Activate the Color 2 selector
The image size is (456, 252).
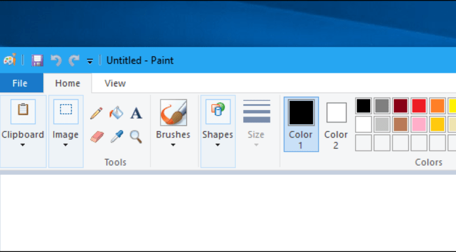click(336, 124)
